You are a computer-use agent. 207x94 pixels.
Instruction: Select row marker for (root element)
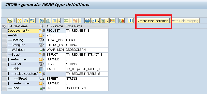point(4,31)
